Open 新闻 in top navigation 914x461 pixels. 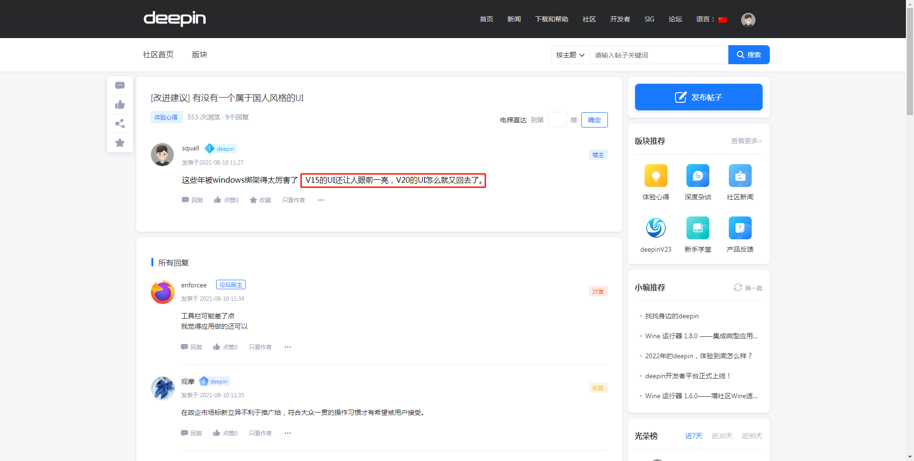click(x=514, y=20)
